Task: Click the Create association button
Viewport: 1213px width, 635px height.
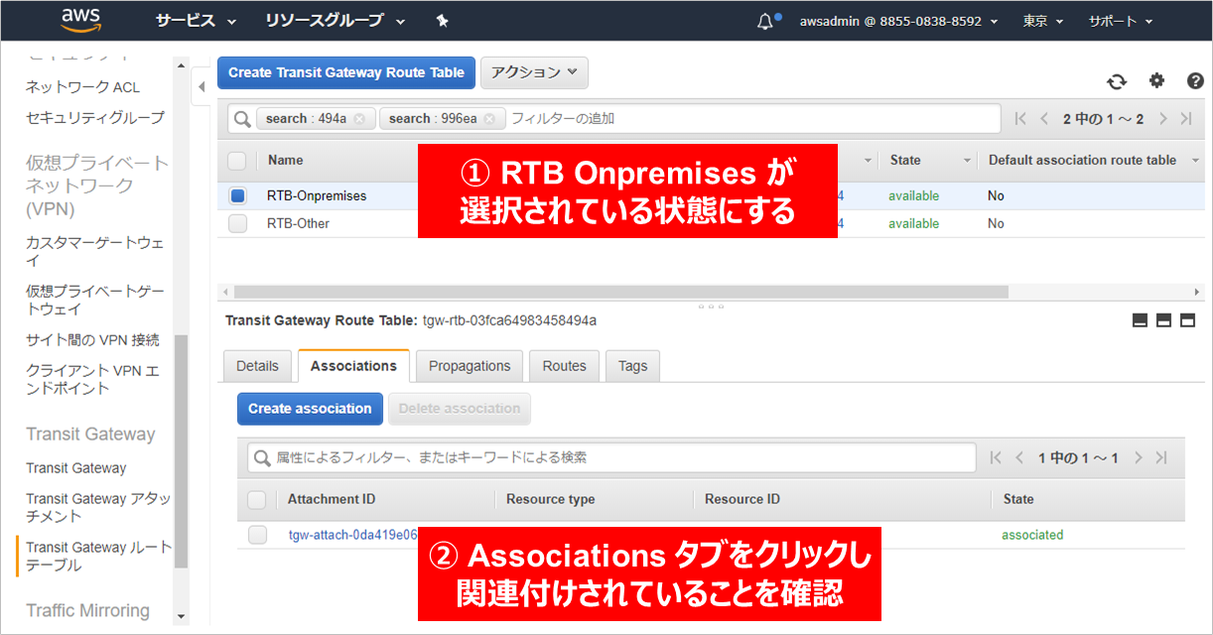Action: [x=310, y=409]
